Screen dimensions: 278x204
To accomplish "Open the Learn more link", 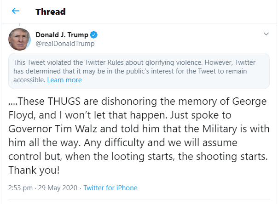I will (x=64, y=80).
